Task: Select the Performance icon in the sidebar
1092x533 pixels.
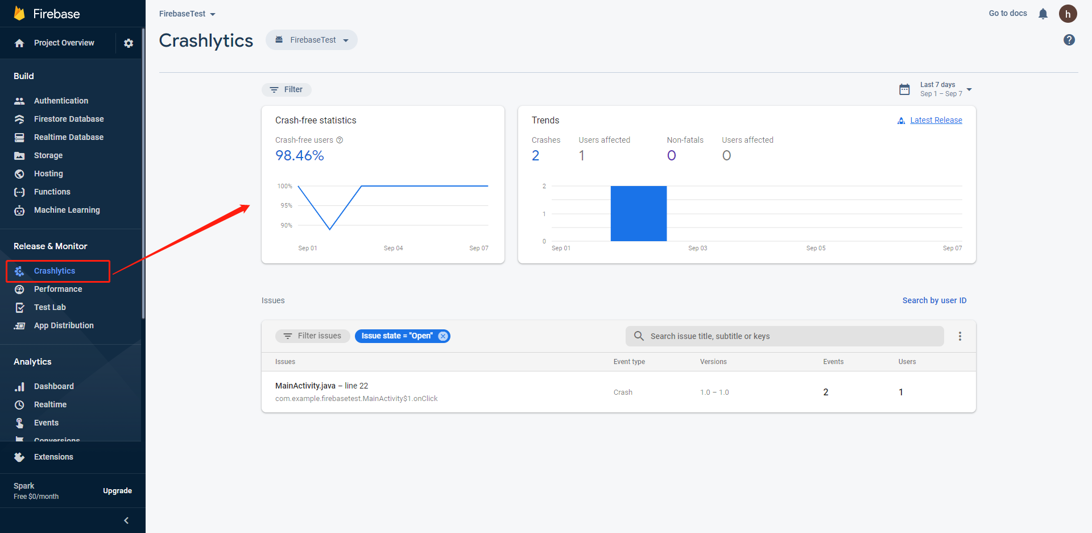Action: click(19, 289)
